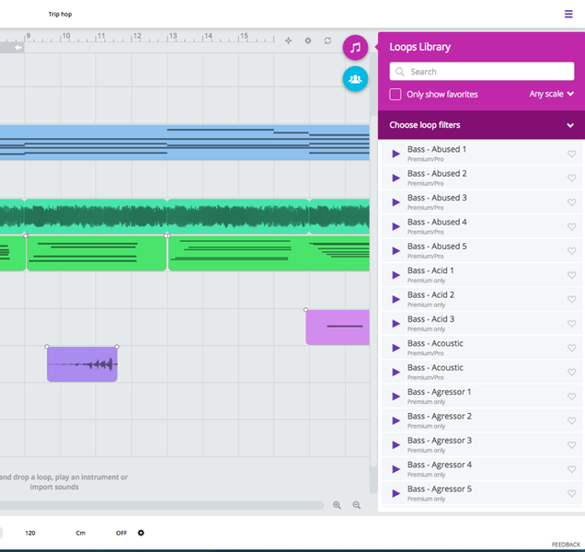This screenshot has width=585, height=552.
Task: Play the second Bass - Acoustic loop
Action: [x=396, y=372]
